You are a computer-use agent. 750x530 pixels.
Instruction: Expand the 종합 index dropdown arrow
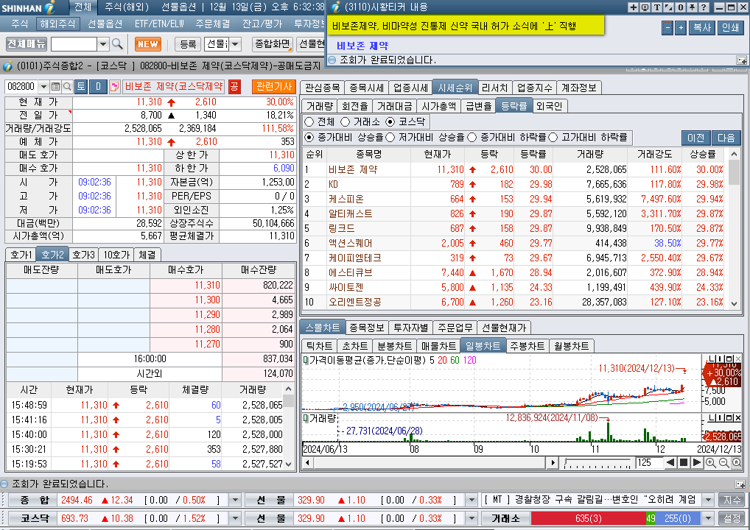pyautogui.click(x=235, y=501)
